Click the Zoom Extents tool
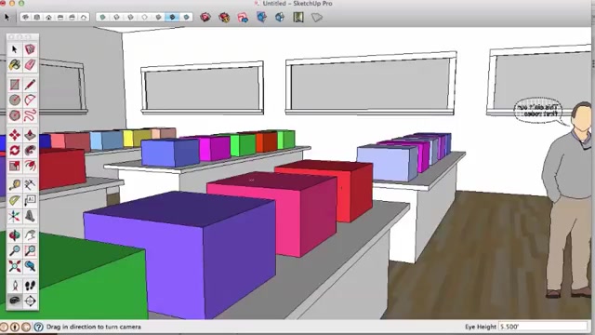 click(x=15, y=266)
